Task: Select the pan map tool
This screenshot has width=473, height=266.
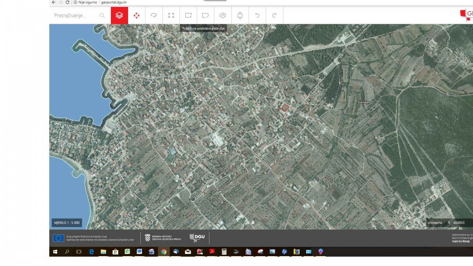Action: coord(136,15)
